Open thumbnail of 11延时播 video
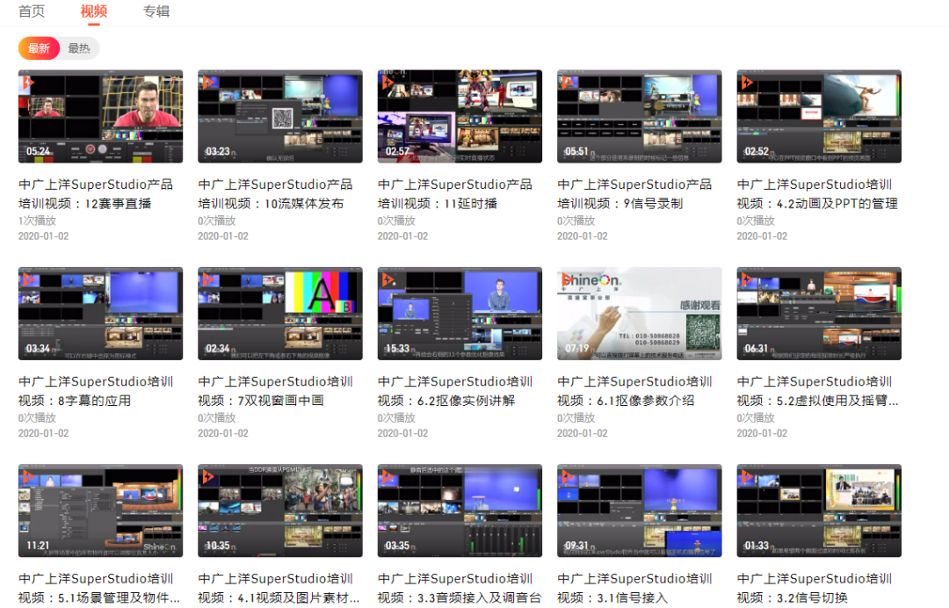Viewport: 949px width, 608px height. pos(460,116)
